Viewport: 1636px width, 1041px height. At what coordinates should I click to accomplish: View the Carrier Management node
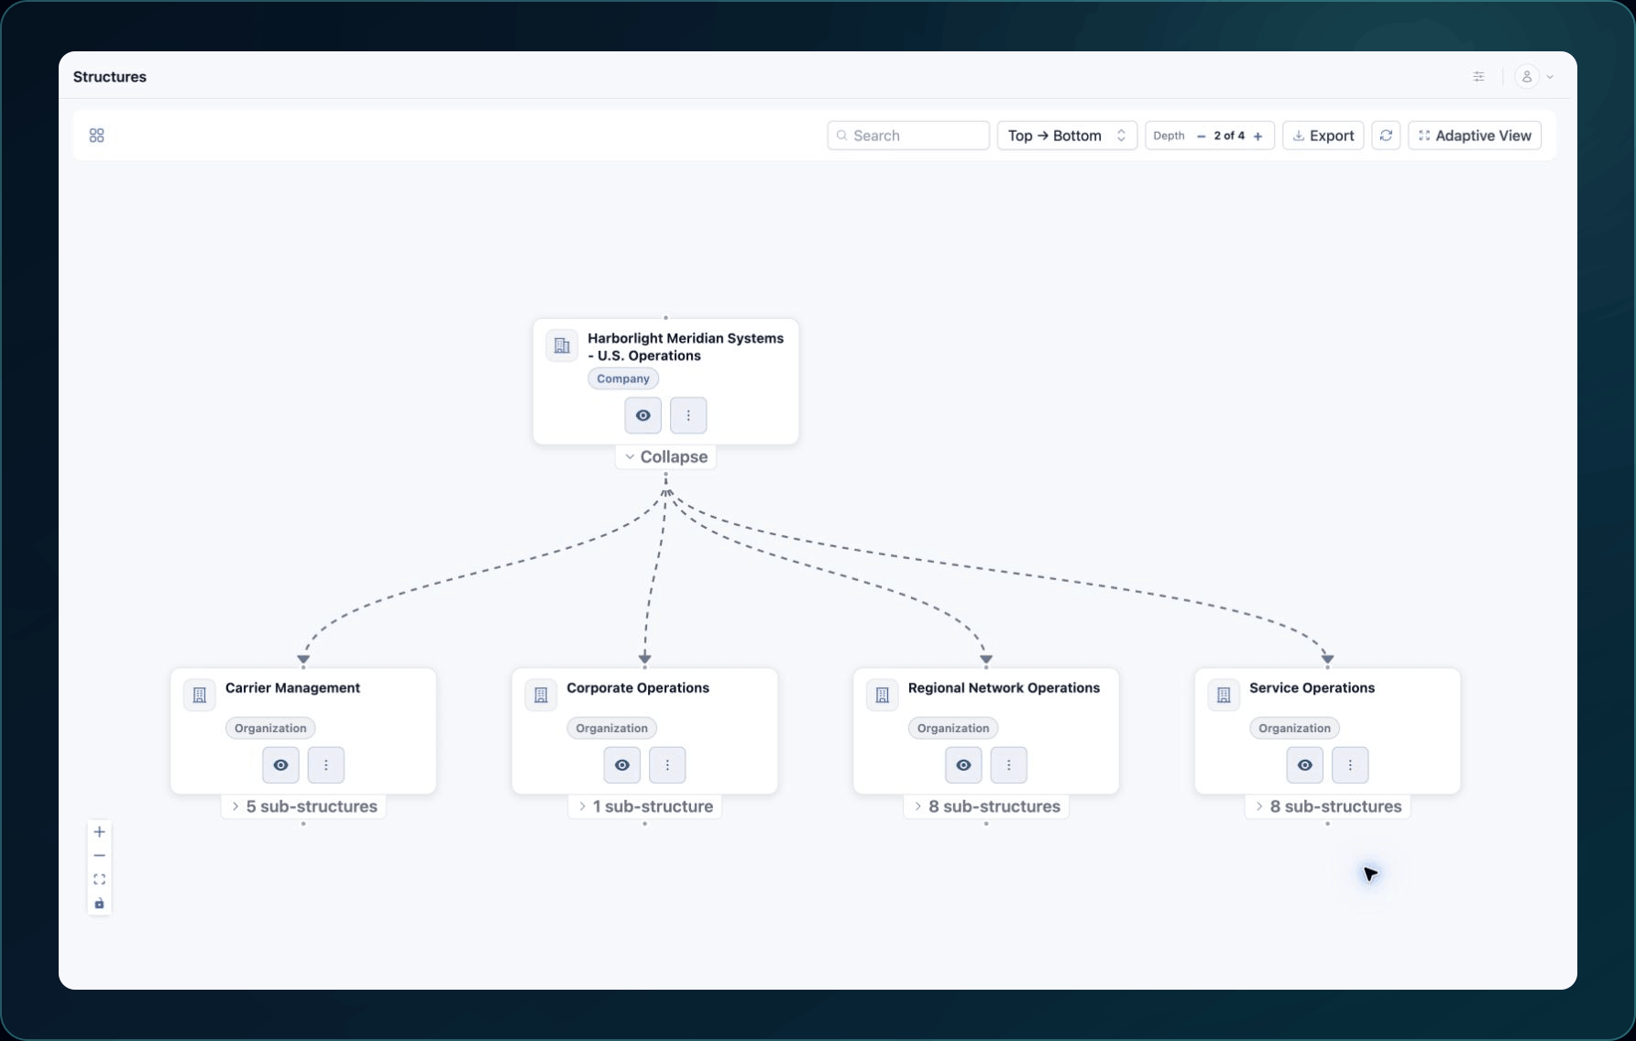pos(280,765)
